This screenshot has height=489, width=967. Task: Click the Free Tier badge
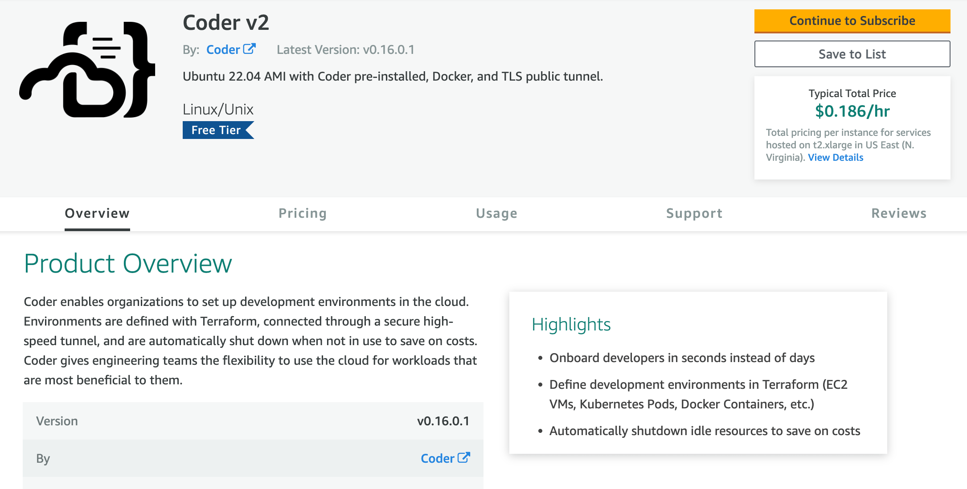coord(215,130)
